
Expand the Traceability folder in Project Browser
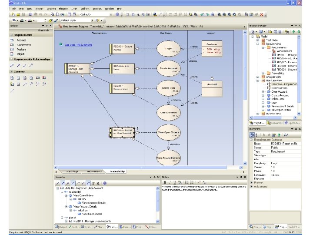tap(262, 73)
